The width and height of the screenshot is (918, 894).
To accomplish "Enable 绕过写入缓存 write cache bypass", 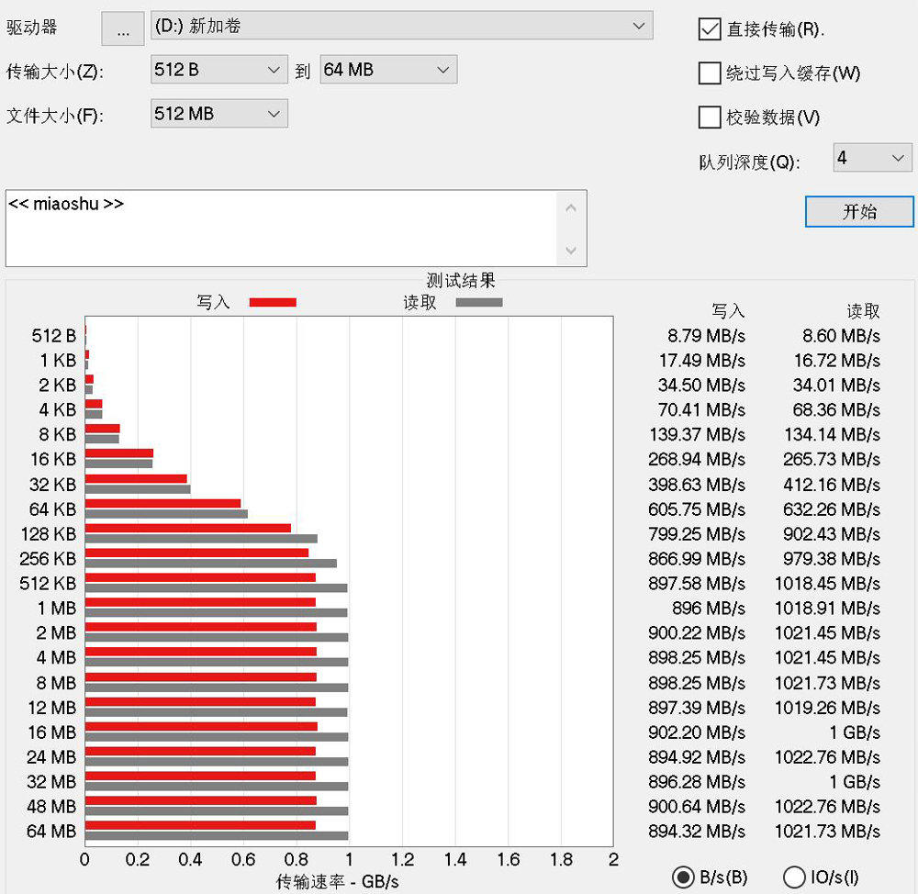I will tap(709, 74).
